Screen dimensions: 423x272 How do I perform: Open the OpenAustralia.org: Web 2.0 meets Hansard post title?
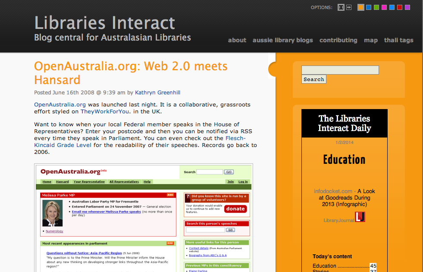point(131,73)
